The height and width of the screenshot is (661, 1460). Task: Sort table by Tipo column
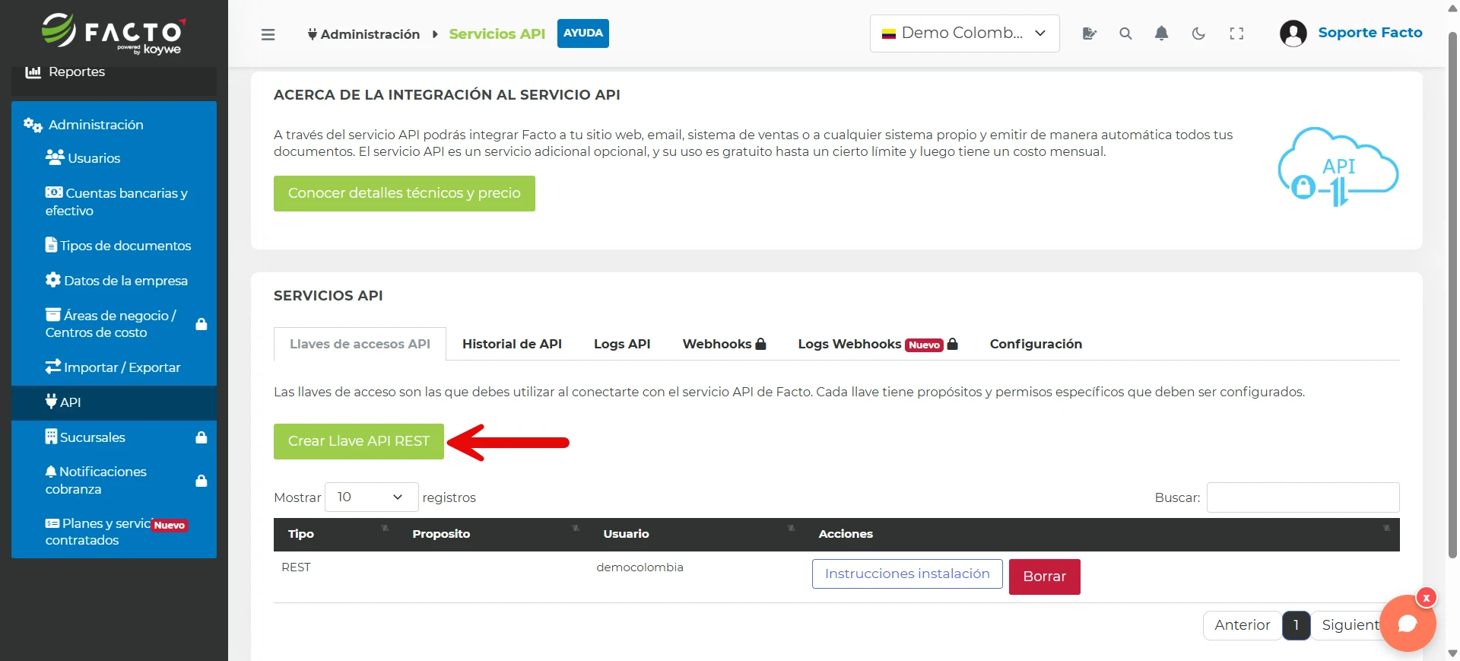tap(338, 534)
